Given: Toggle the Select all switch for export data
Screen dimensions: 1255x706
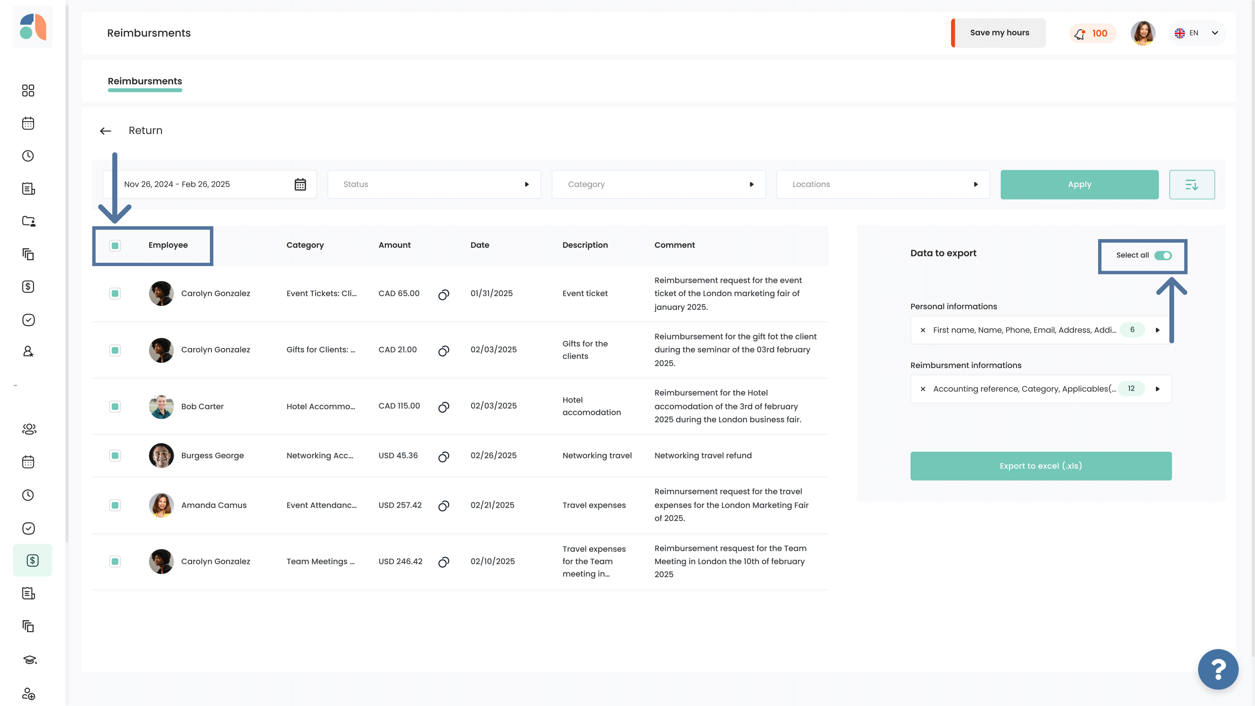Looking at the screenshot, I should (1163, 255).
